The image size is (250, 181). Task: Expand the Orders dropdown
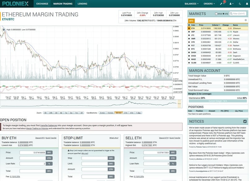tap(209, 4)
